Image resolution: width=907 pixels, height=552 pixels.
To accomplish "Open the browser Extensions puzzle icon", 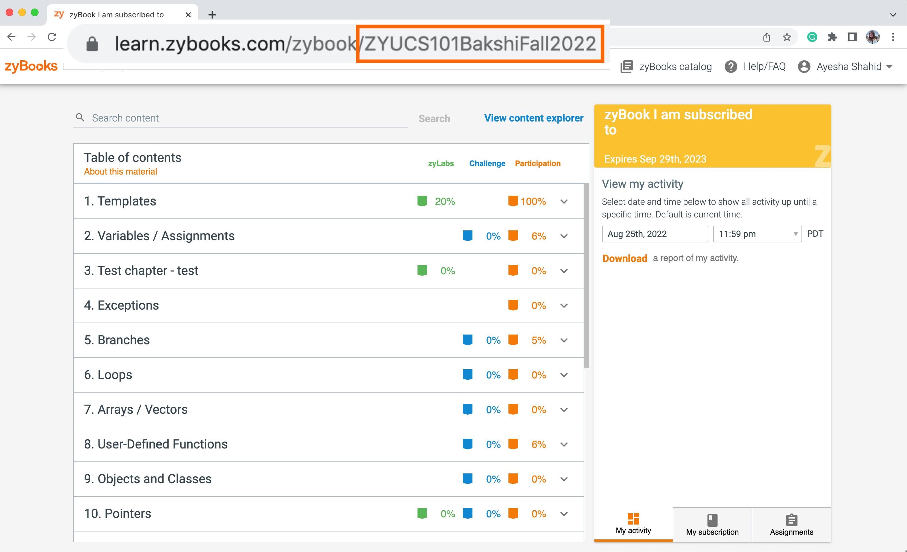I will (832, 37).
